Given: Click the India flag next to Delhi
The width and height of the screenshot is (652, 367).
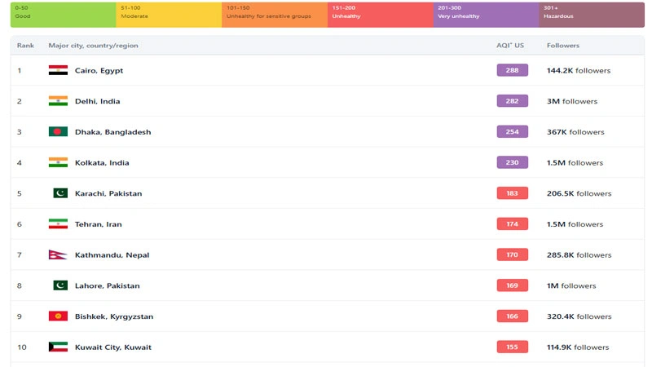Looking at the screenshot, I should point(58,101).
